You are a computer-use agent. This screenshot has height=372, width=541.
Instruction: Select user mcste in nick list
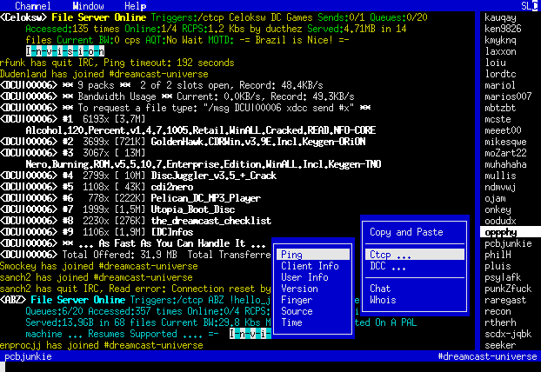pos(498,119)
